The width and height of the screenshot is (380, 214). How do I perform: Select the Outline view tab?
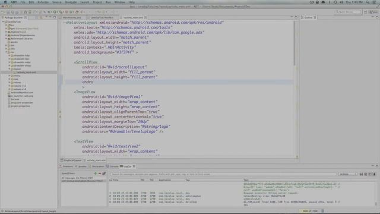pos(308,18)
